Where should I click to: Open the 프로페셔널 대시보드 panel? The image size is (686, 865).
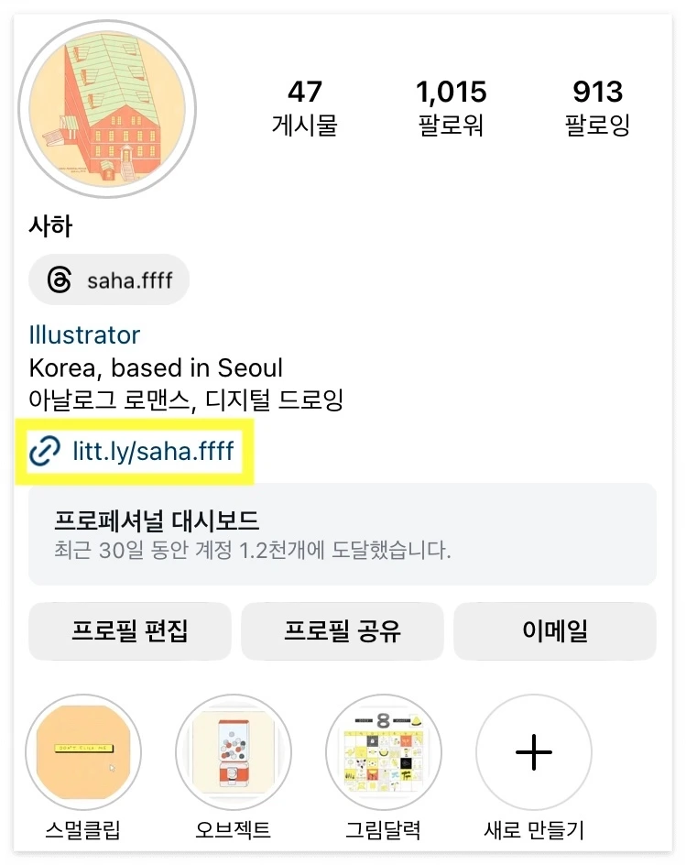click(x=343, y=534)
